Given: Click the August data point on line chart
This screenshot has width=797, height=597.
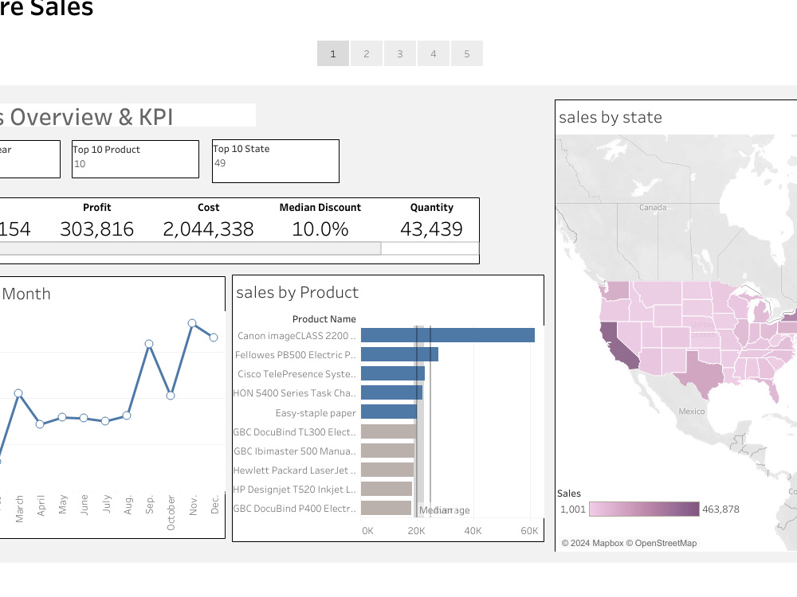Looking at the screenshot, I should (127, 416).
